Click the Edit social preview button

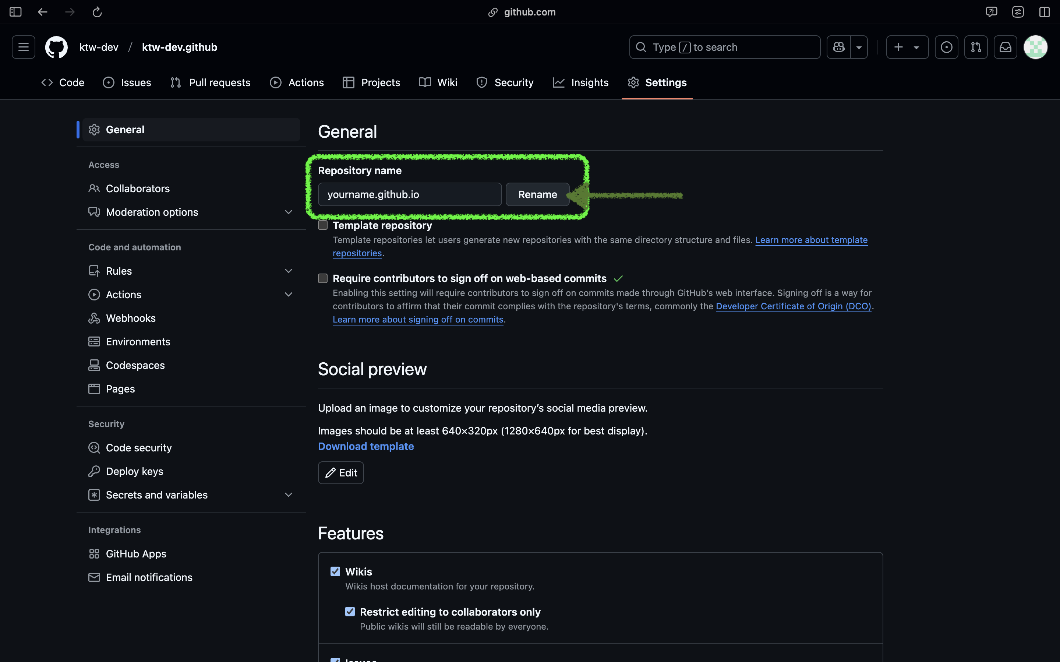(x=341, y=473)
